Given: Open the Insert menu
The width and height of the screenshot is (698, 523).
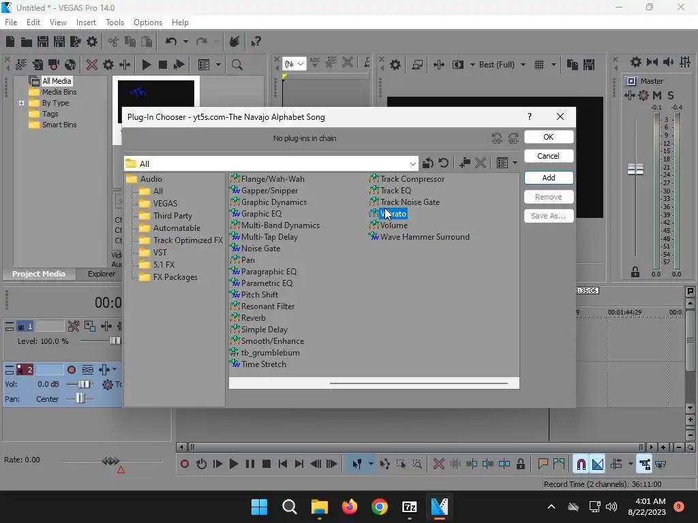Looking at the screenshot, I should 86,22.
